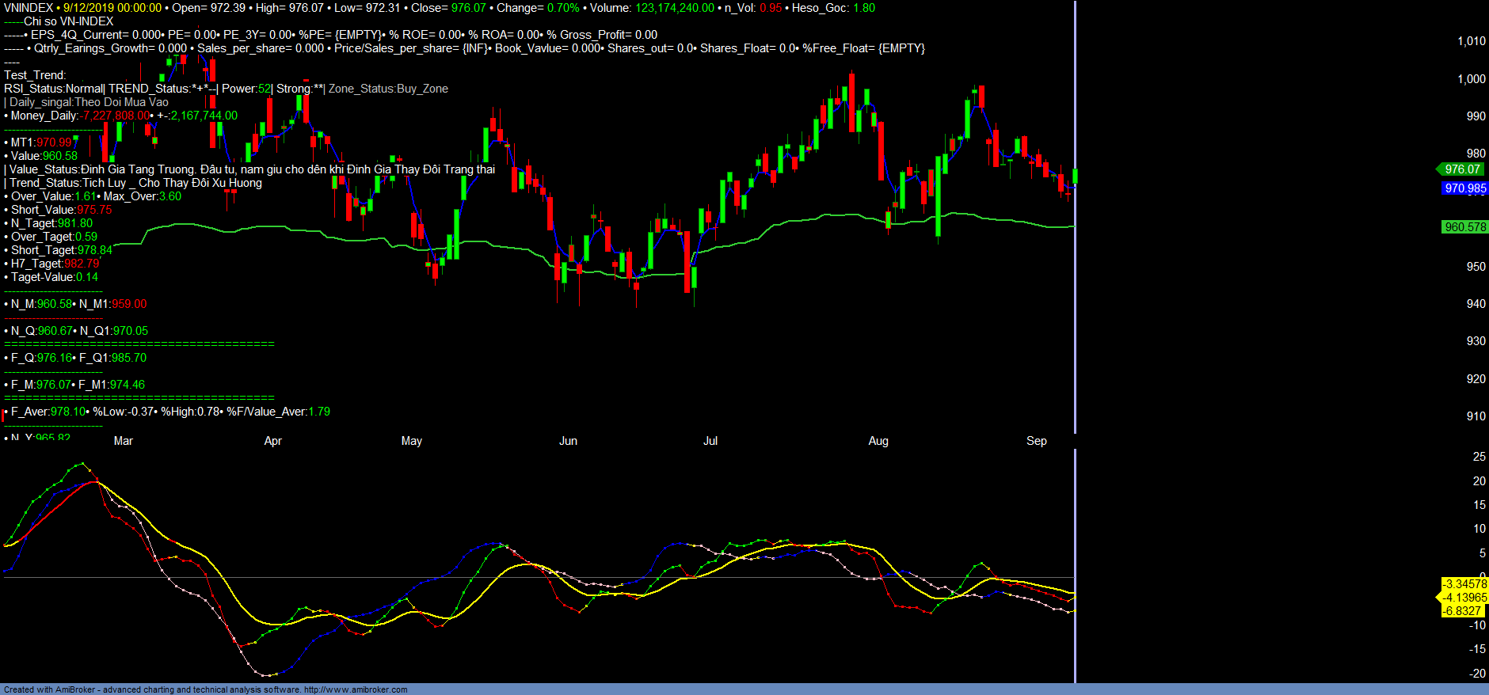1489x695 pixels.
Task: Select the Aug label on time axis
Action: pos(878,441)
